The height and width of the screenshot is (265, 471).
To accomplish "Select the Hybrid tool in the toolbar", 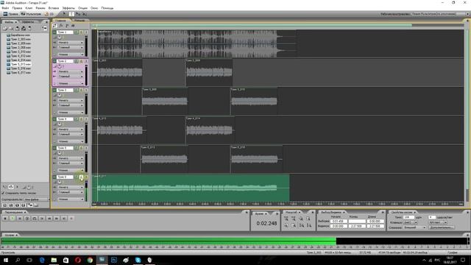I will pyautogui.click(x=64, y=13).
